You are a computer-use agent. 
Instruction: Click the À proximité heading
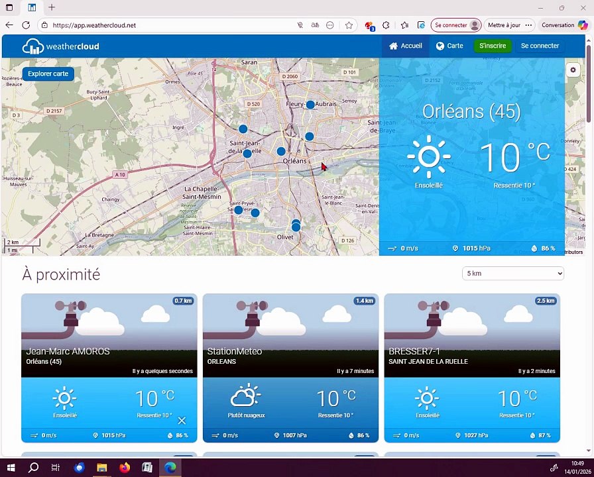61,274
